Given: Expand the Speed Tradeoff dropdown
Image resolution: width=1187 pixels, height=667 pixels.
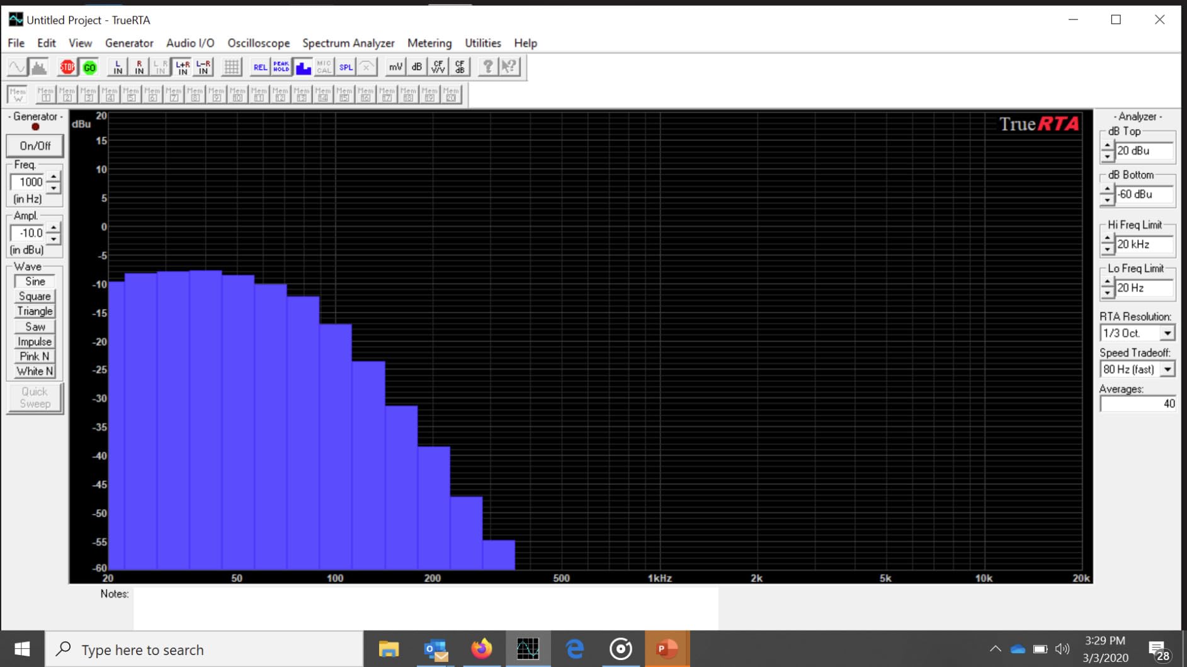Looking at the screenshot, I should 1167,369.
